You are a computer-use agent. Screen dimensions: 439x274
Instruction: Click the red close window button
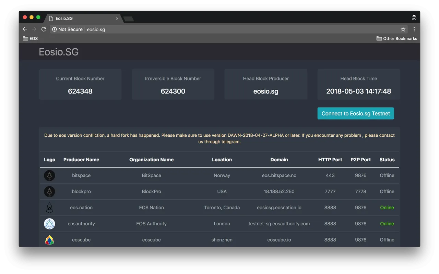[x=25, y=17]
